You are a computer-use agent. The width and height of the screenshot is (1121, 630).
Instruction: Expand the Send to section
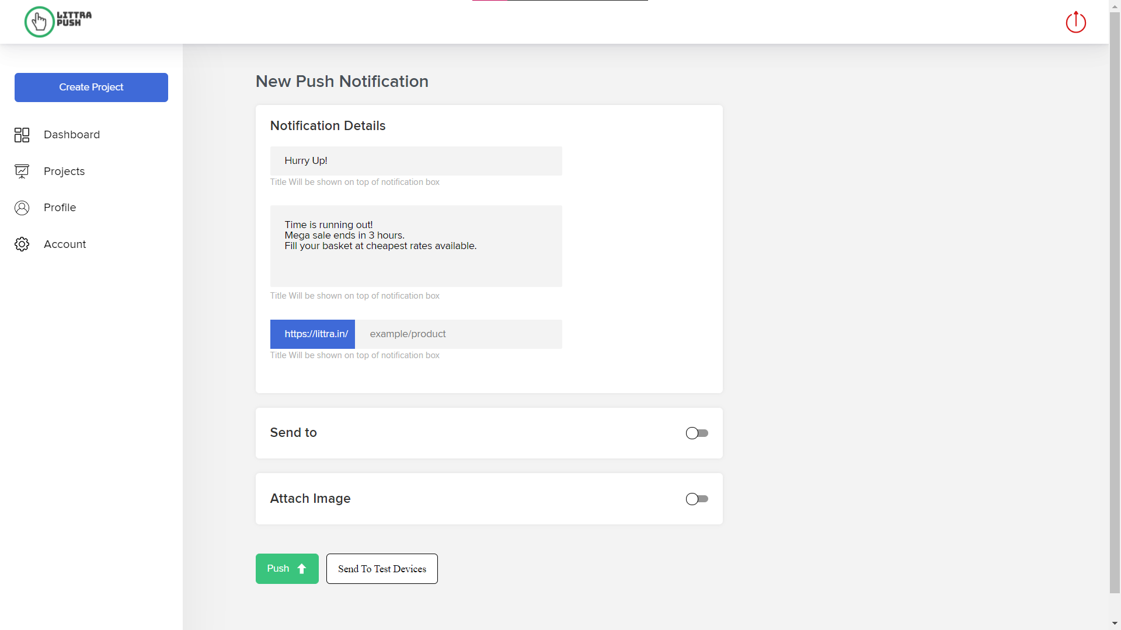click(x=293, y=433)
